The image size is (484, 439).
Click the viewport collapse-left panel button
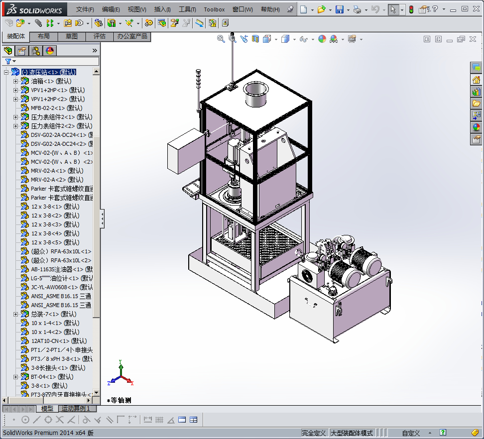(427, 39)
